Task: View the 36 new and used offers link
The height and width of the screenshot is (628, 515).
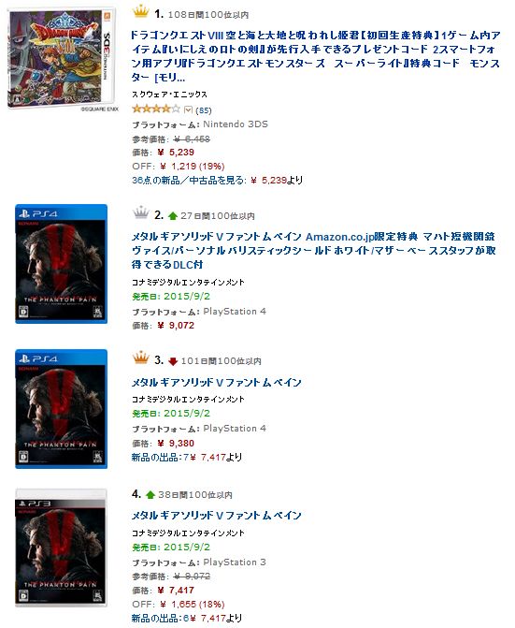Action: pyautogui.click(x=217, y=181)
